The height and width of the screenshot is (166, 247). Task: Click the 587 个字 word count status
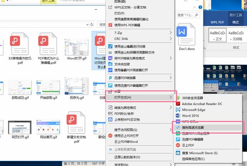[x=98, y=164]
